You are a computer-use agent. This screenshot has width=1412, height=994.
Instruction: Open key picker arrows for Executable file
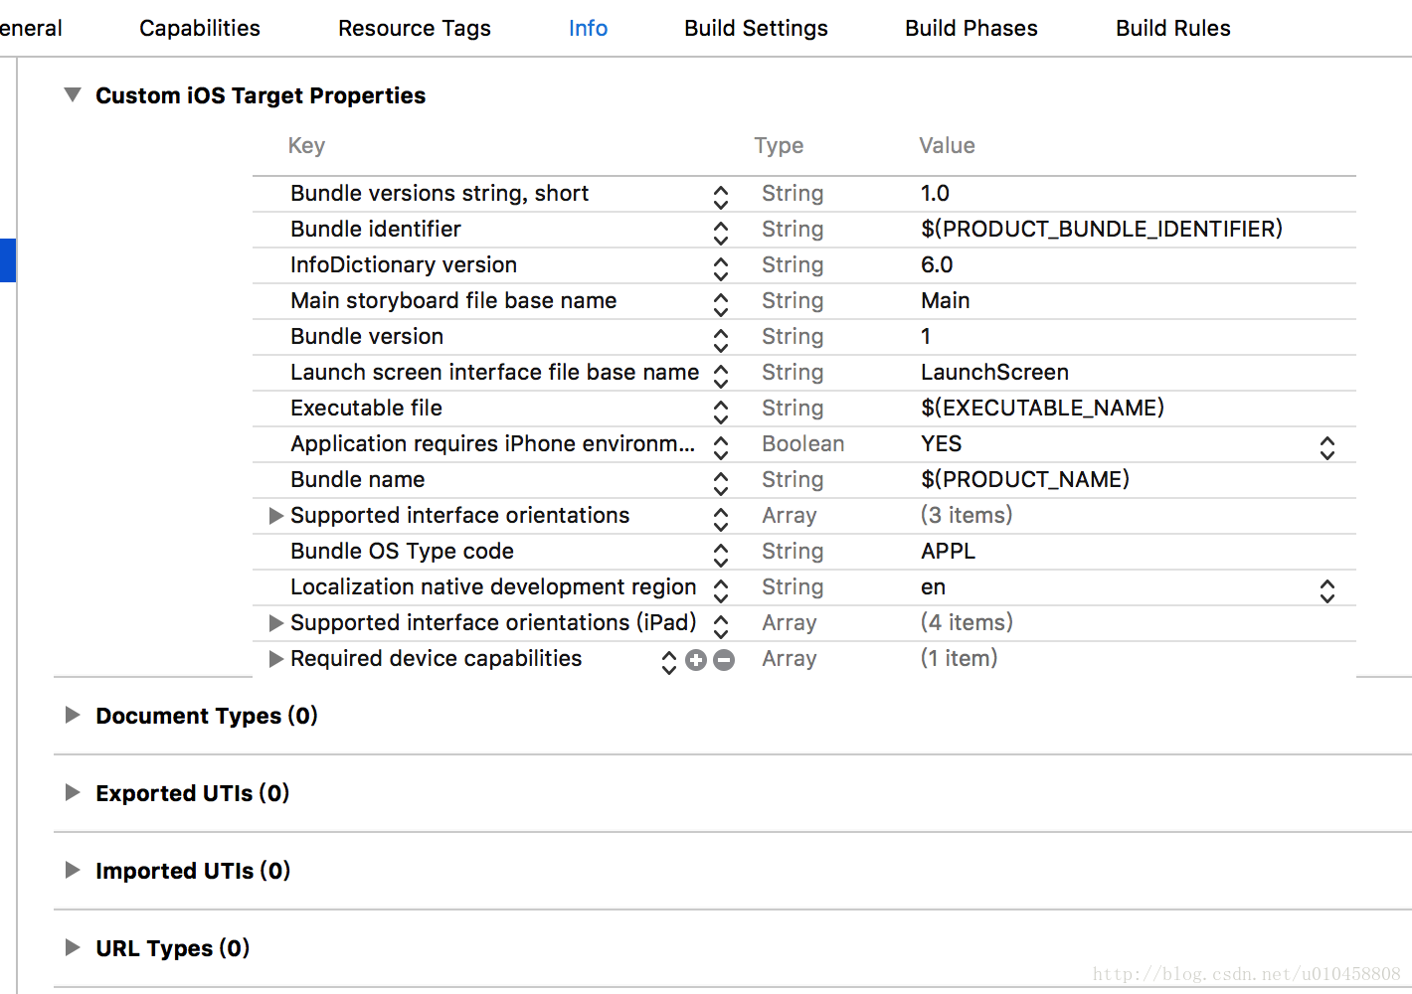pyautogui.click(x=721, y=412)
